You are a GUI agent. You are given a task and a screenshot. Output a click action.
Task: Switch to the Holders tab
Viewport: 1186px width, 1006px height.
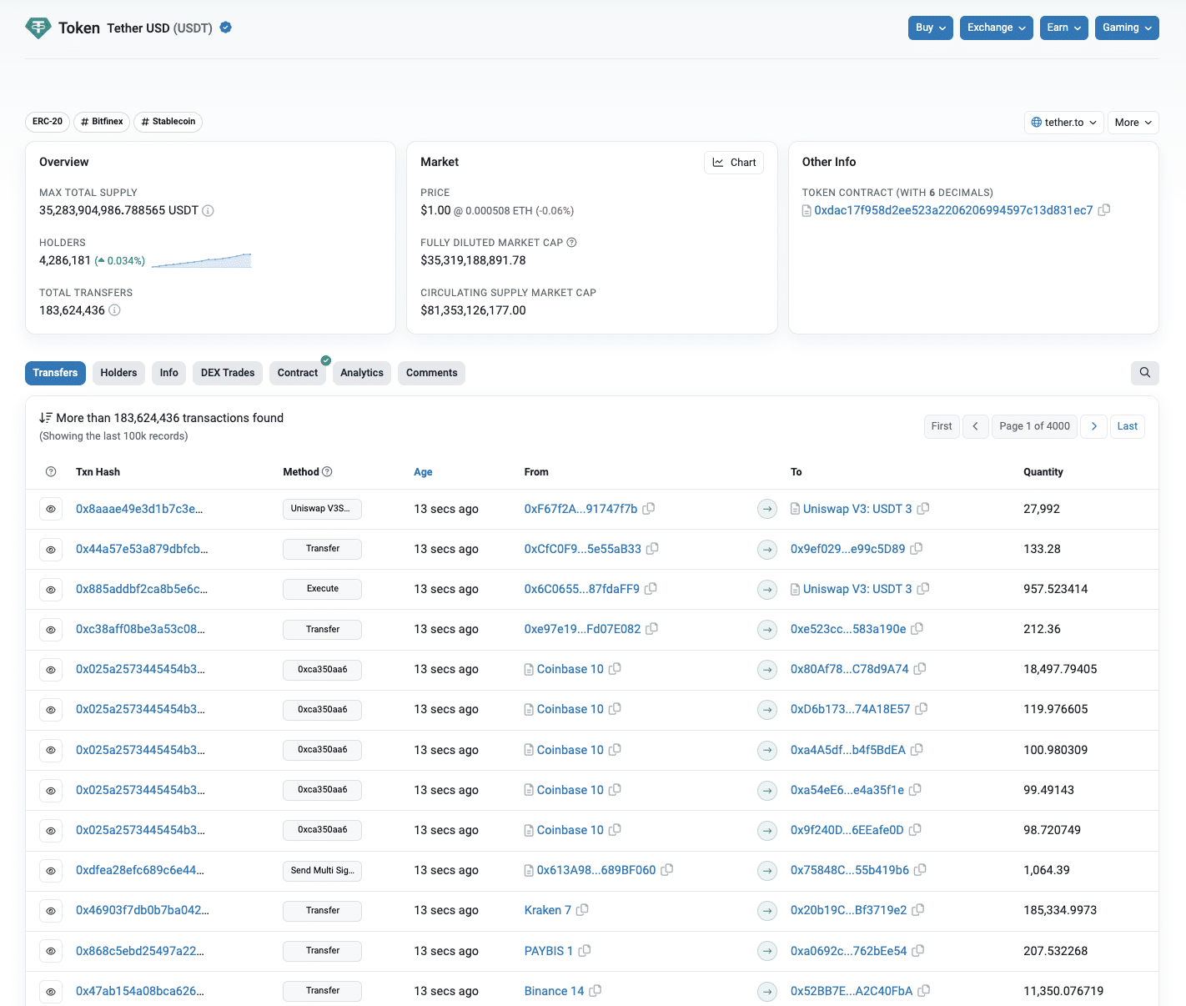pyautogui.click(x=118, y=373)
